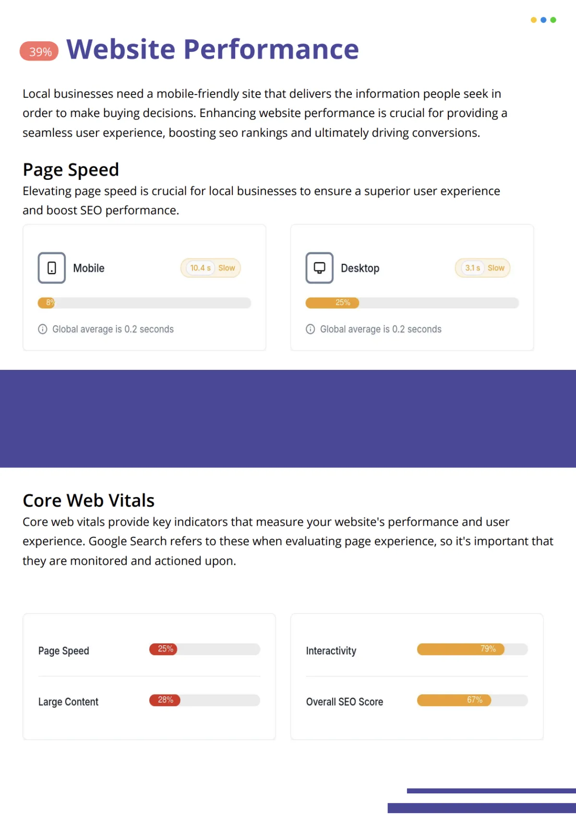Click the Mobile device icon

[52, 268]
